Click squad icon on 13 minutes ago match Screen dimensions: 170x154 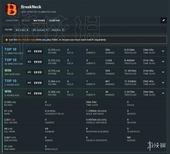[x=38, y=51]
